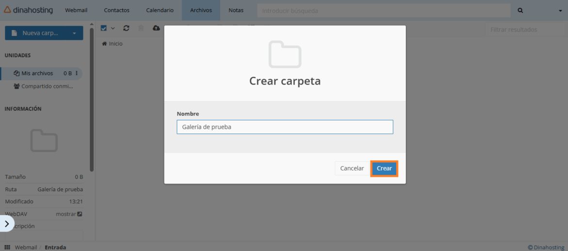The width and height of the screenshot is (568, 251).
Task: Click the dinahosting logo
Action: click(28, 10)
